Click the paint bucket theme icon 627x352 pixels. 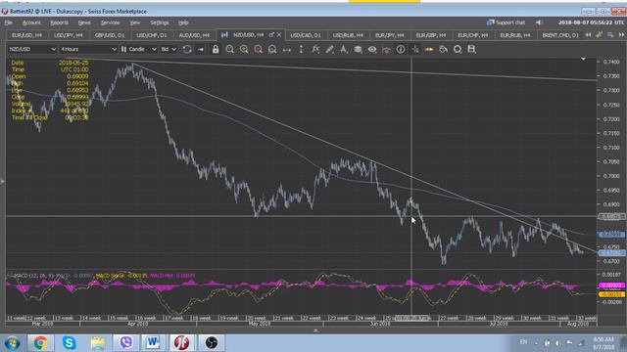tap(444, 49)
